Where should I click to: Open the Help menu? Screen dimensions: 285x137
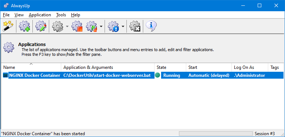[x=75, y=15]
